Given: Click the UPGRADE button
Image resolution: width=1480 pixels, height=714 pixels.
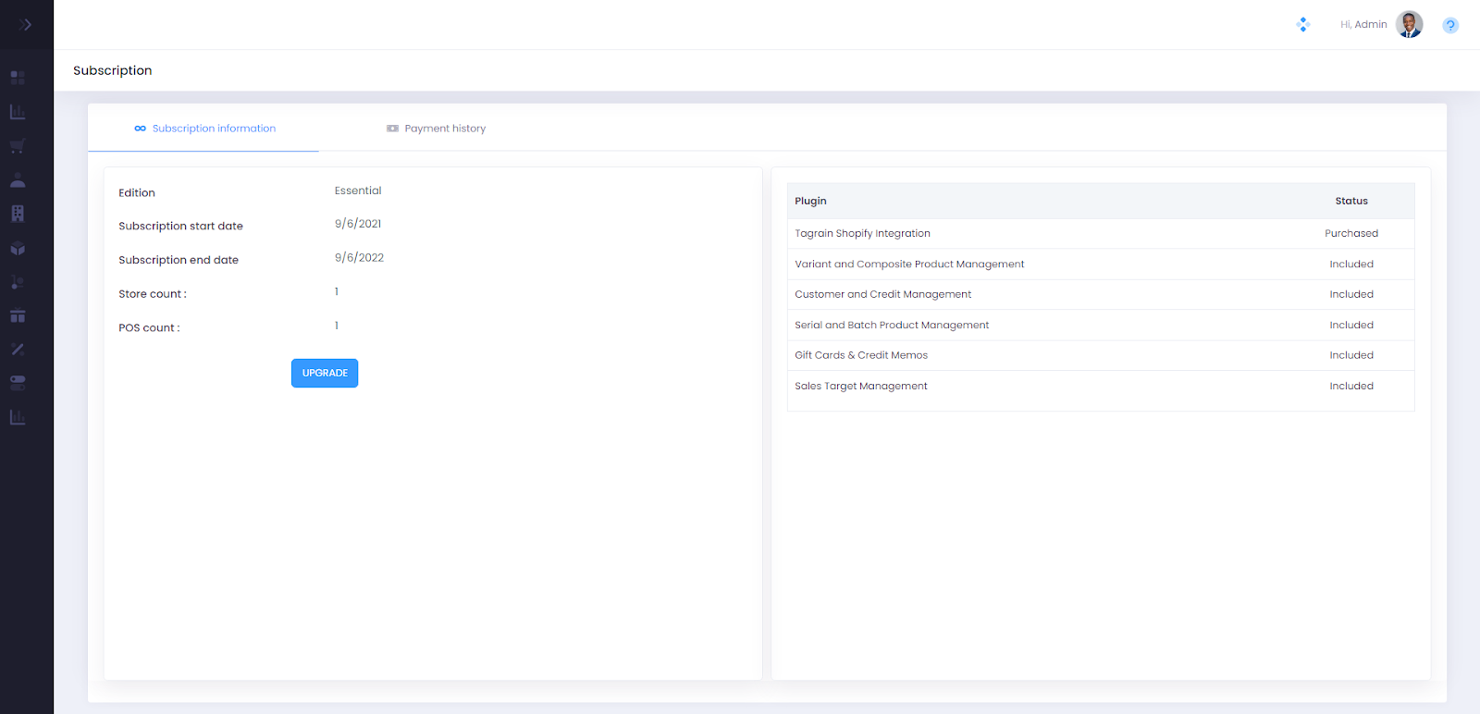Looking at the screenshot, I should 325,373.
